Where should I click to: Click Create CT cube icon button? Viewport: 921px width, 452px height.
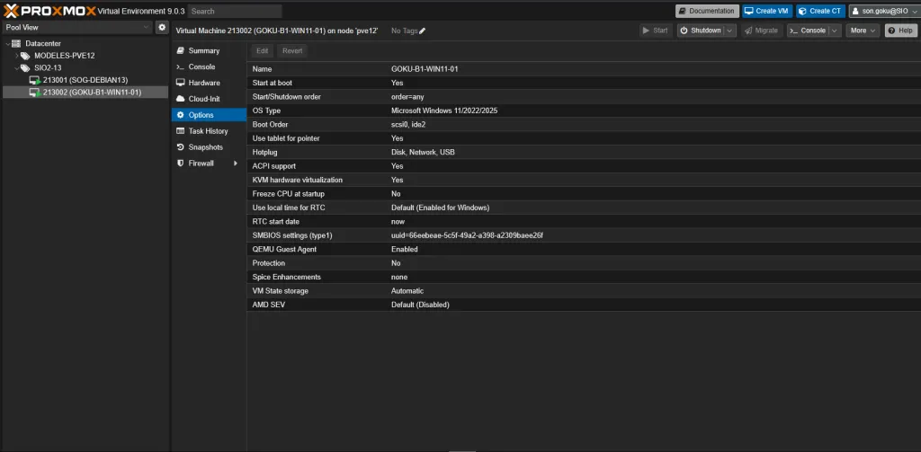tap(820, 11)
